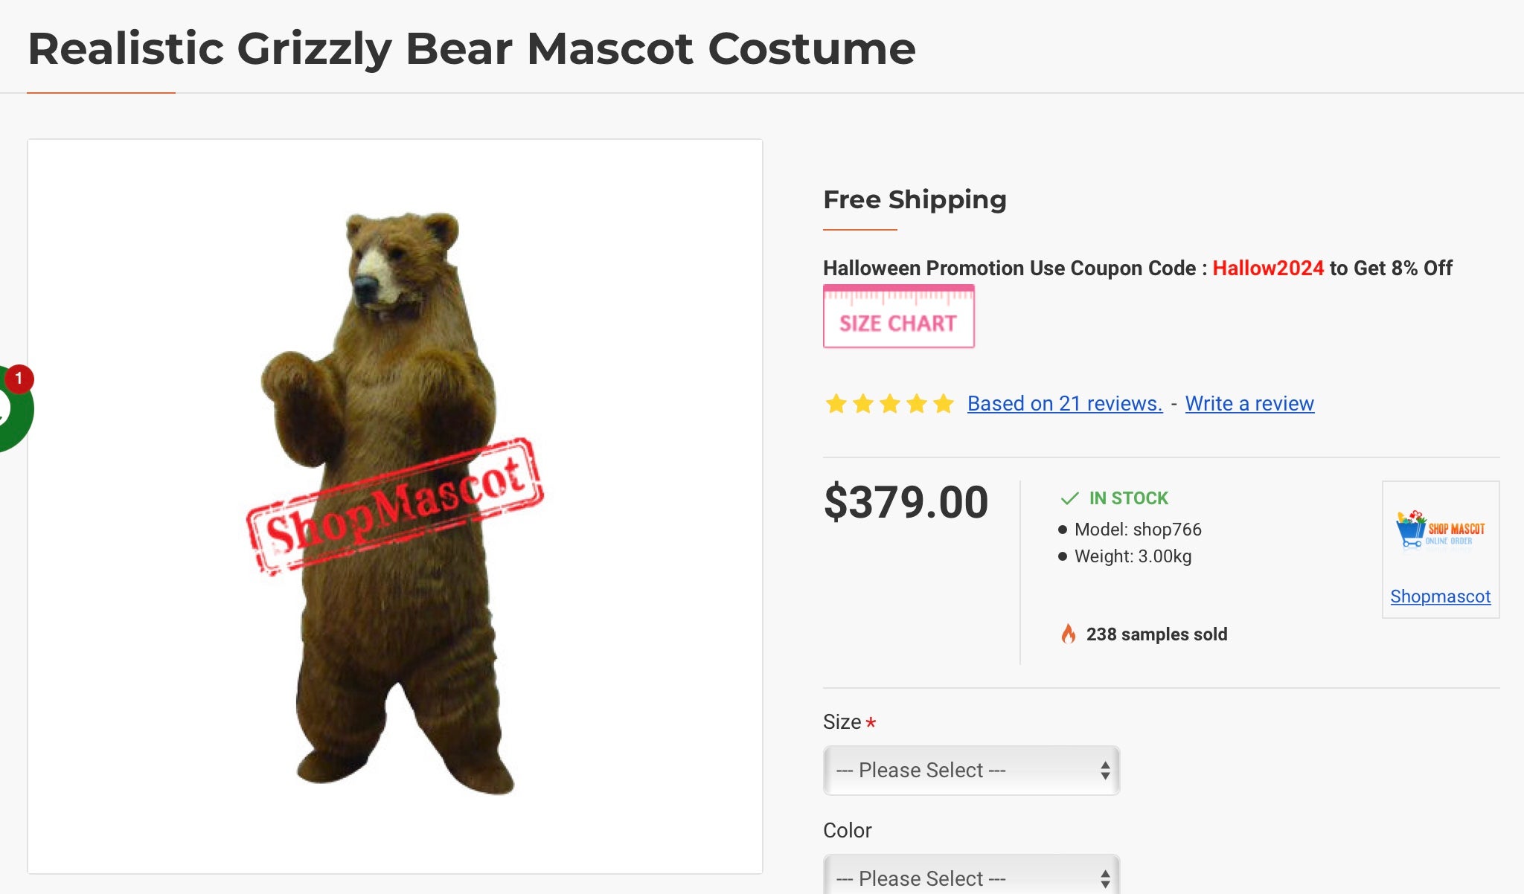Click the 'Write a review' link

coord(1249,404)
